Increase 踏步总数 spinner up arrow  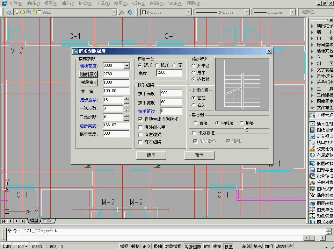126,98
